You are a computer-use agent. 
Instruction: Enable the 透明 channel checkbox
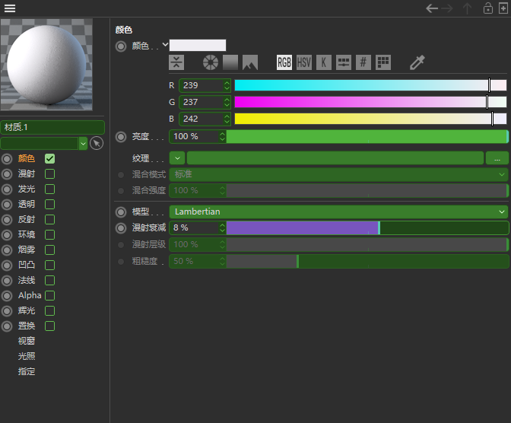pos(50,205)
